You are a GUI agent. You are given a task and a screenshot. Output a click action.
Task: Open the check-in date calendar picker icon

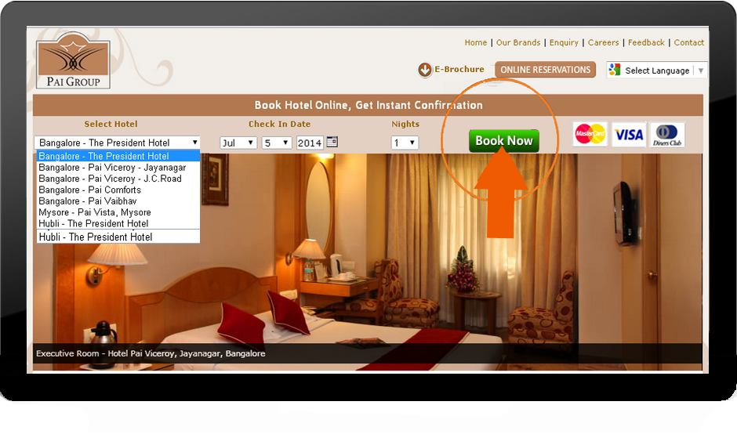click(x=332, y=141)
